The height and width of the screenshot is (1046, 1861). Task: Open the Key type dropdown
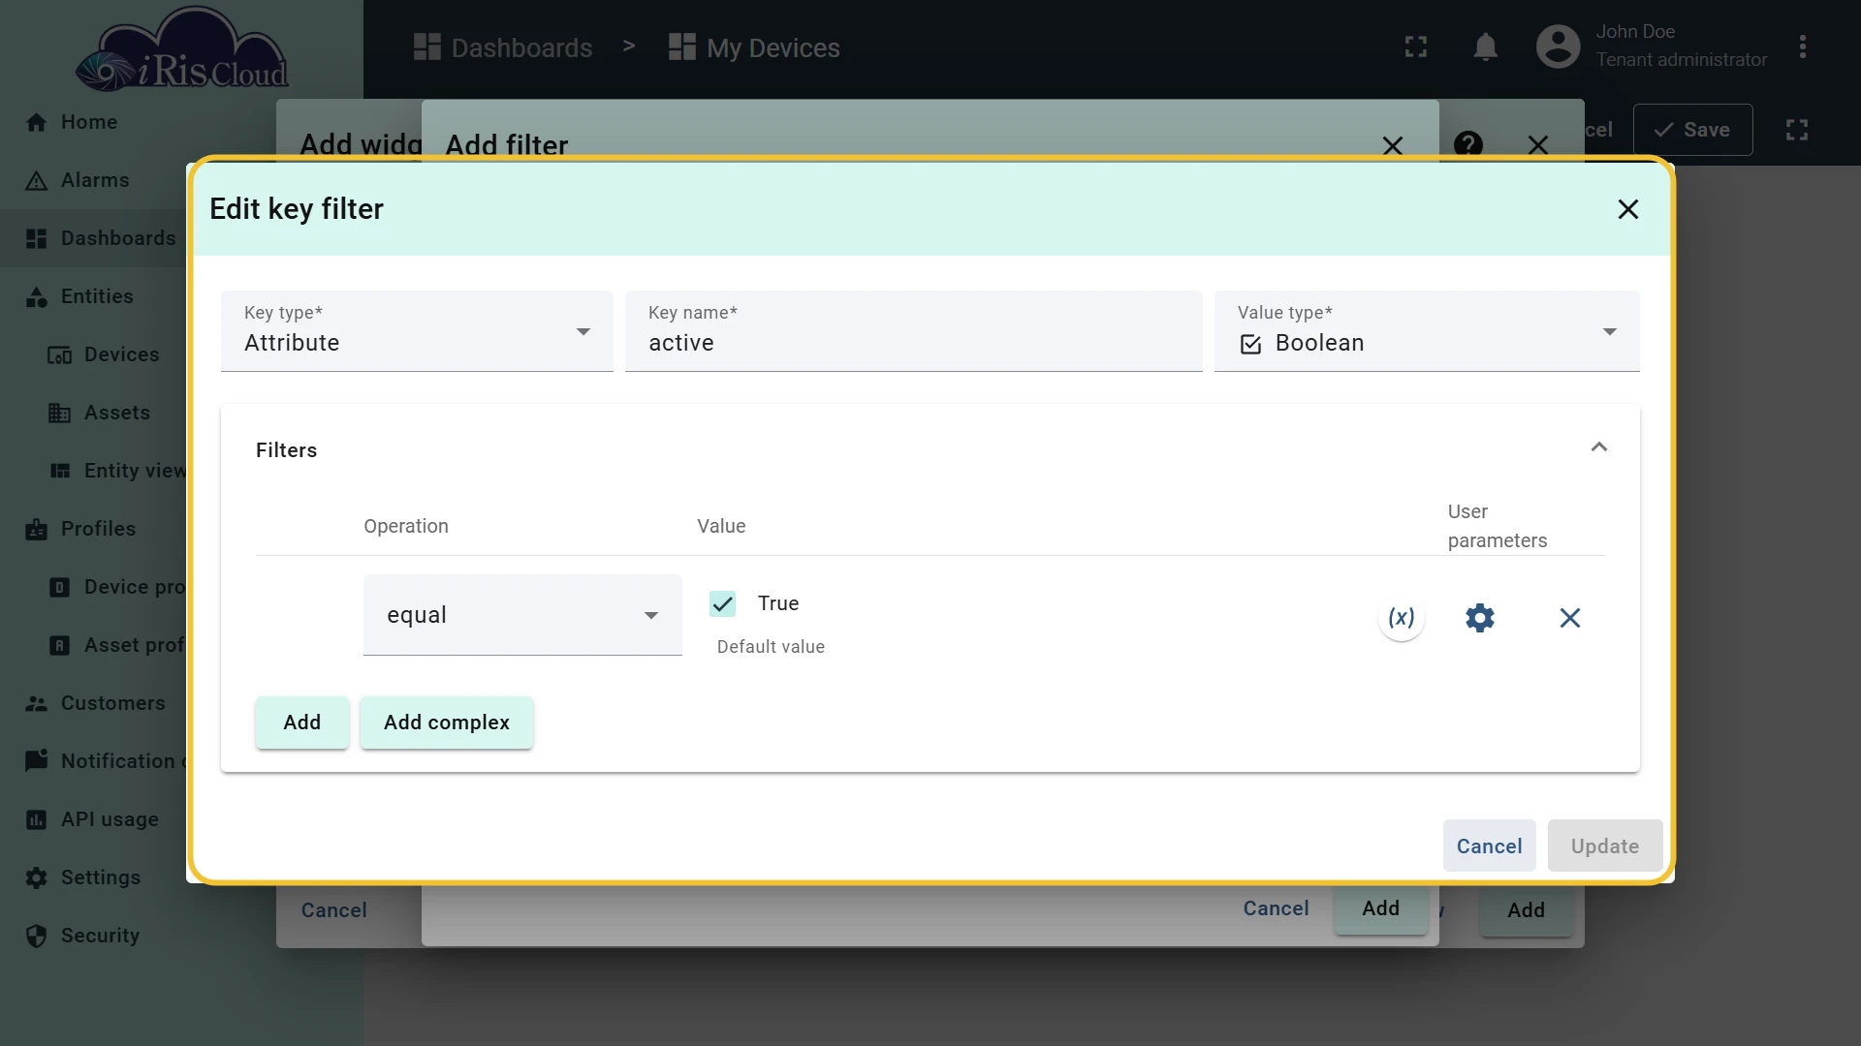tap(417, 331)
